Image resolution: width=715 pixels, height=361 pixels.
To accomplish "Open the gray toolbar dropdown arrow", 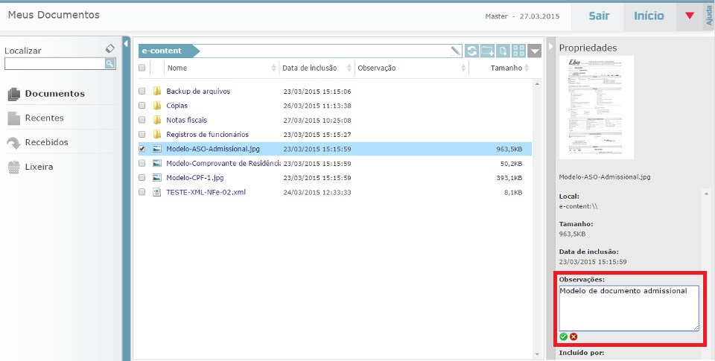I will coord(535,51).
